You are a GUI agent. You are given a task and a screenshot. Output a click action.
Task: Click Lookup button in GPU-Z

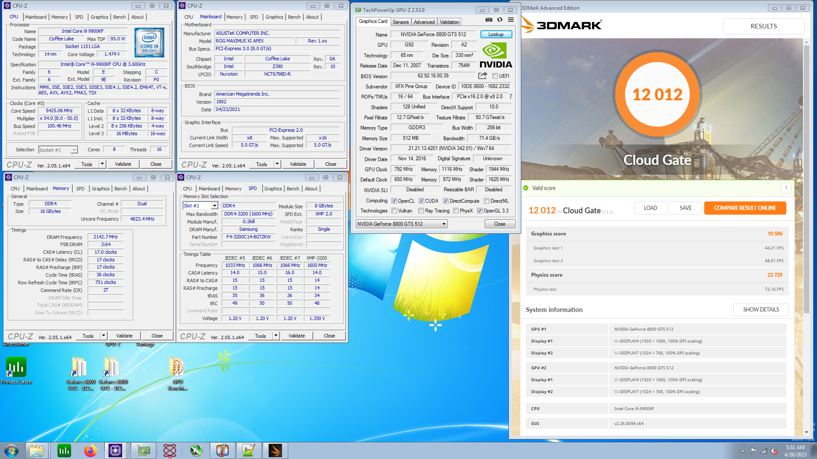496,34
